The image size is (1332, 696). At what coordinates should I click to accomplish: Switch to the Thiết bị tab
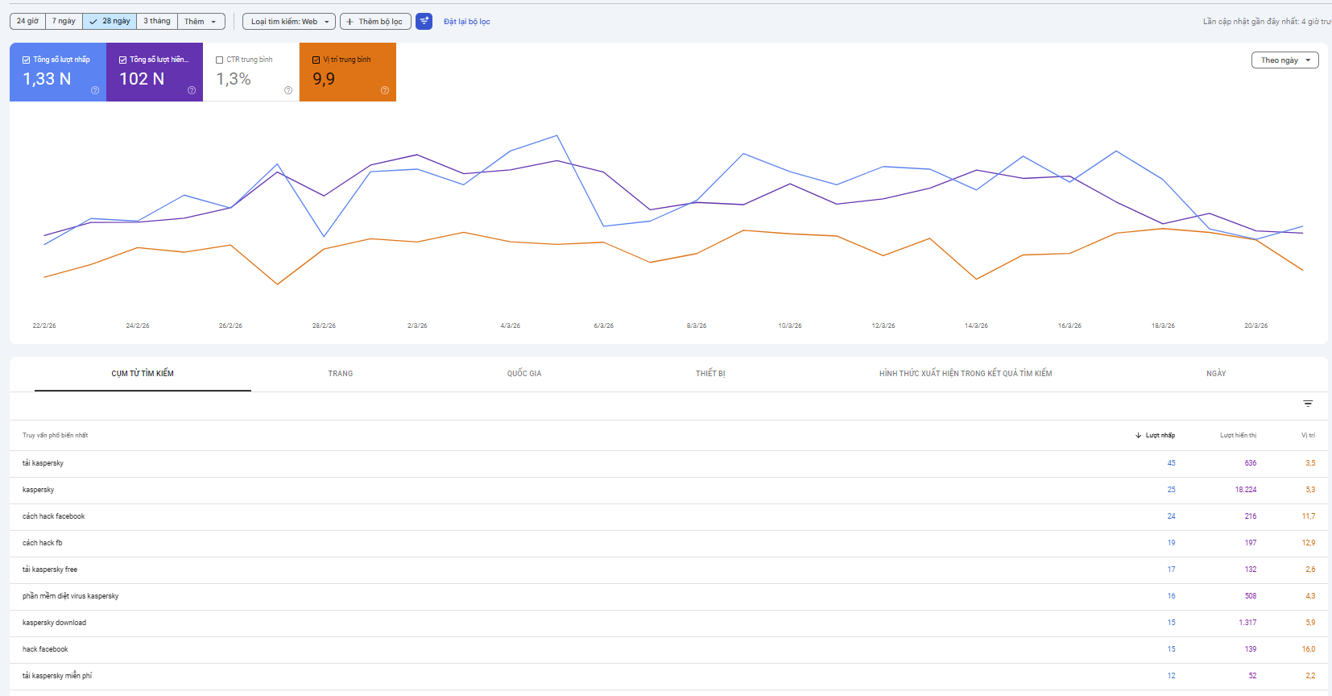coord(710,374)
